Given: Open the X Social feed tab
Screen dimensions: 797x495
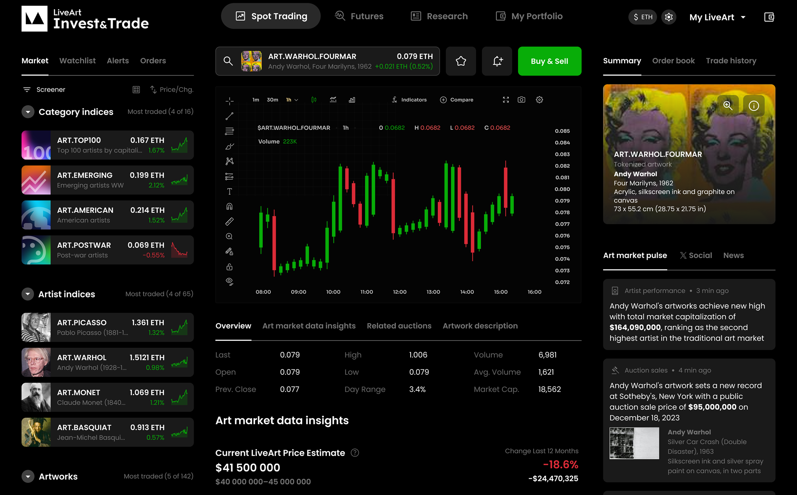Looking at the screenshot, I should (x=696, y=255).
